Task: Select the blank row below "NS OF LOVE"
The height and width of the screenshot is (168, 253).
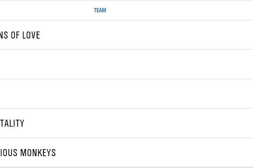Action: 126,64
